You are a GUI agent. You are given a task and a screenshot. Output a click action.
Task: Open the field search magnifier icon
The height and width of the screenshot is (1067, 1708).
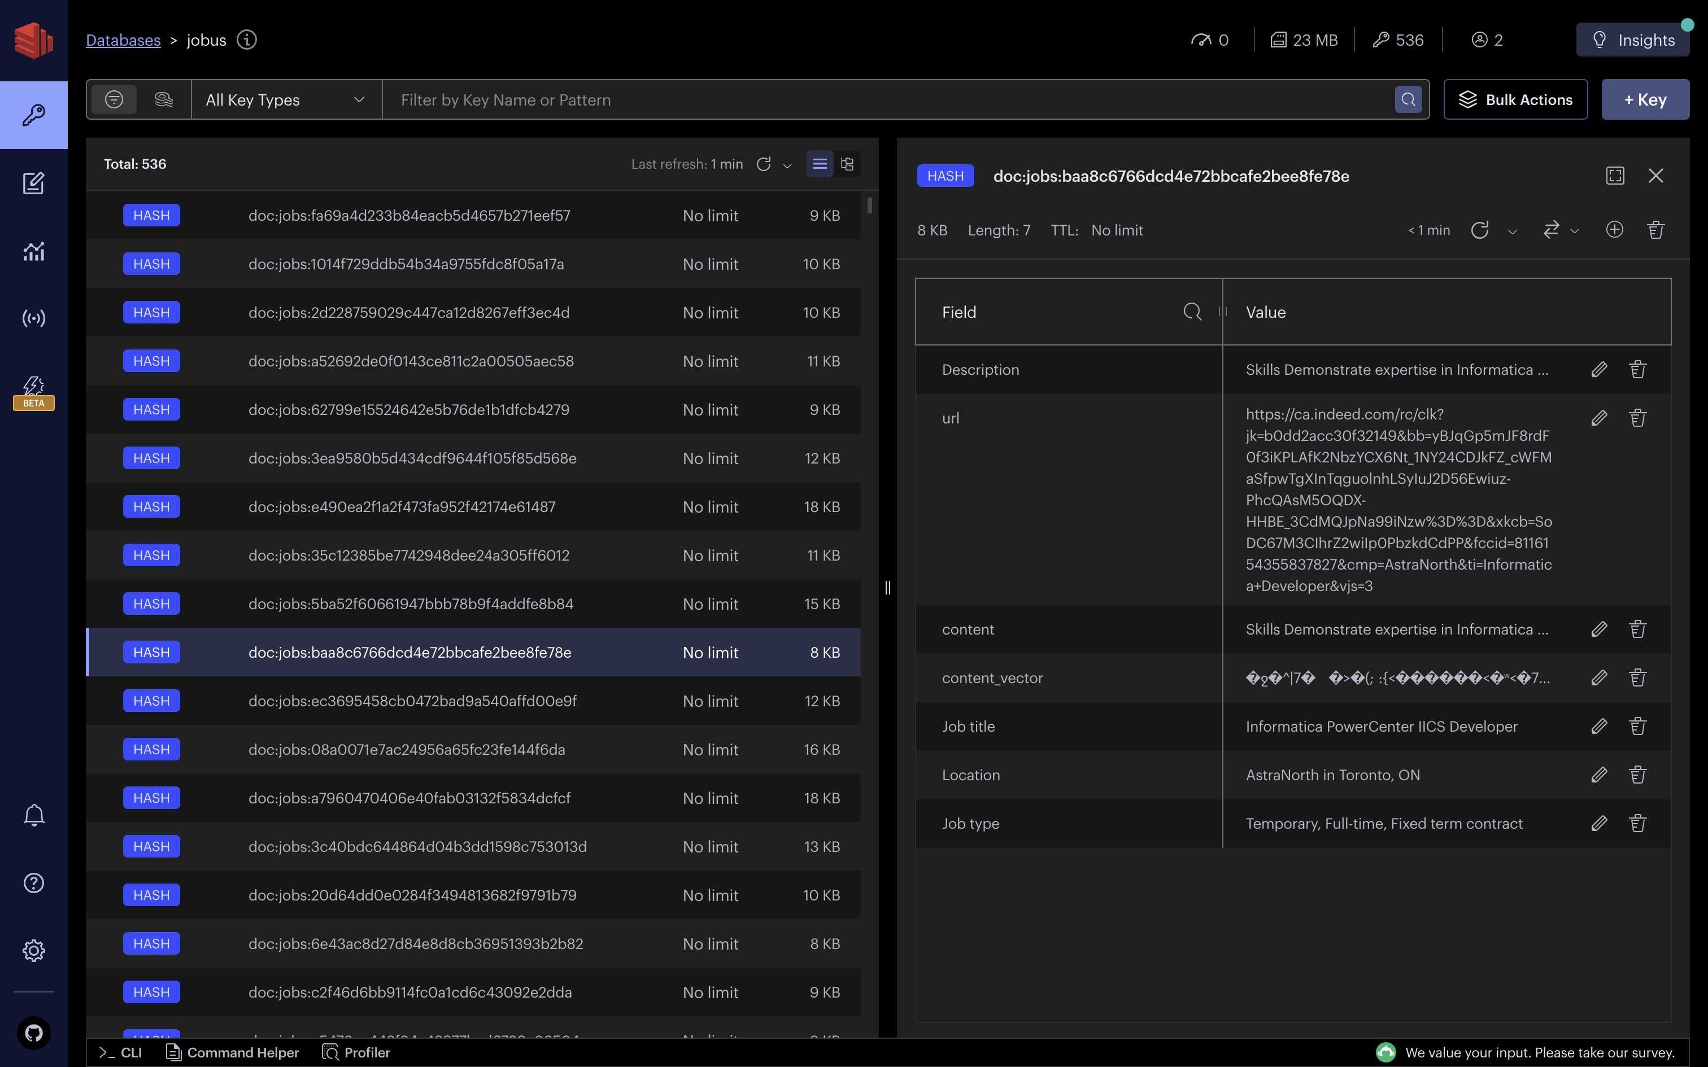pos(1192,312)
